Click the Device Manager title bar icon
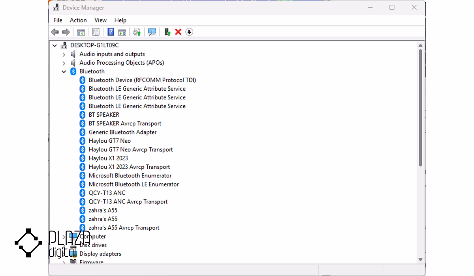 tap(56, 7)
